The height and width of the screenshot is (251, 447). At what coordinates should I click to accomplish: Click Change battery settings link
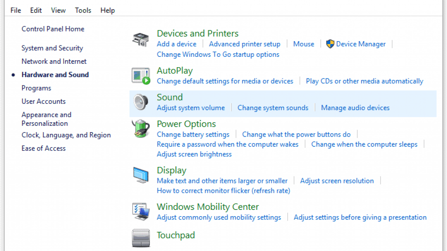(193, 135)
